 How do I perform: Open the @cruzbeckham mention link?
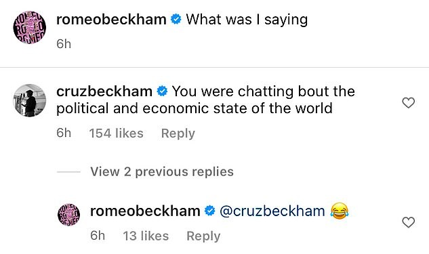272,211
